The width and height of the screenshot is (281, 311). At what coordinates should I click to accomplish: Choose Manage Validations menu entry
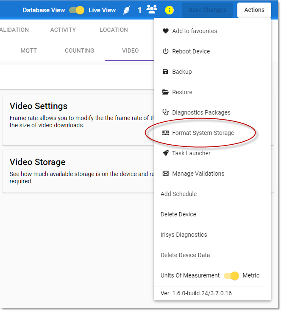212,174
